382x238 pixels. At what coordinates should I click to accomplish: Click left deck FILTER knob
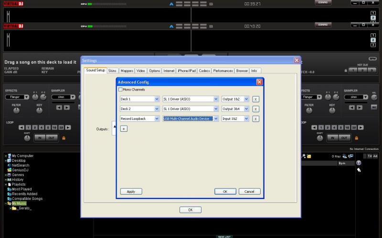tap(16, 110)
